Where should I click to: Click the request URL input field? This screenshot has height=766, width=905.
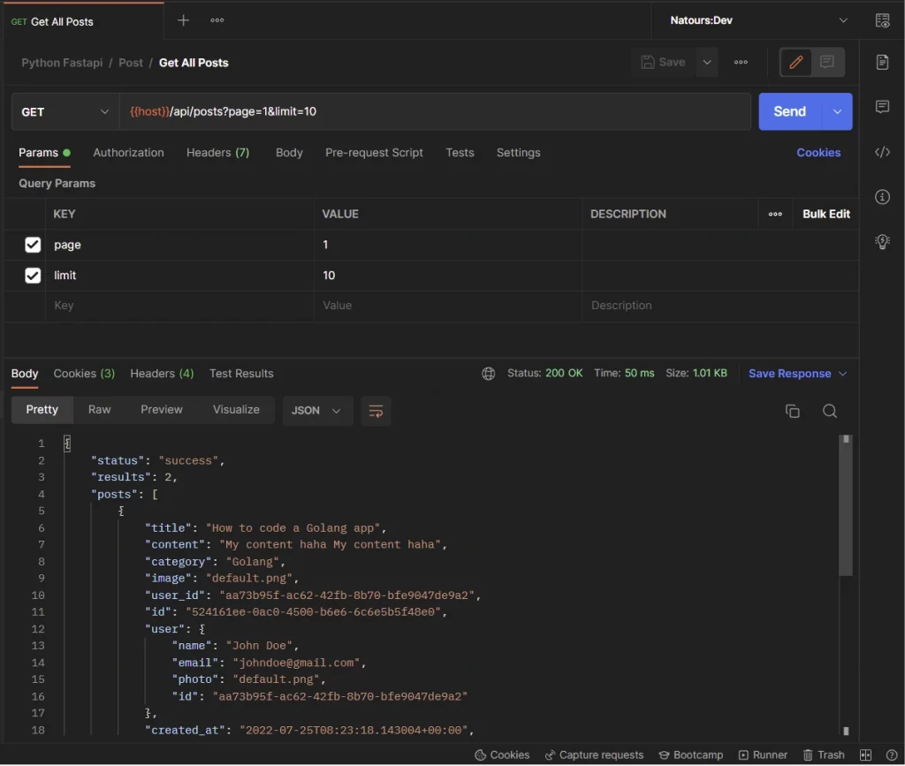pyautogui.click(x=442, y=111)
